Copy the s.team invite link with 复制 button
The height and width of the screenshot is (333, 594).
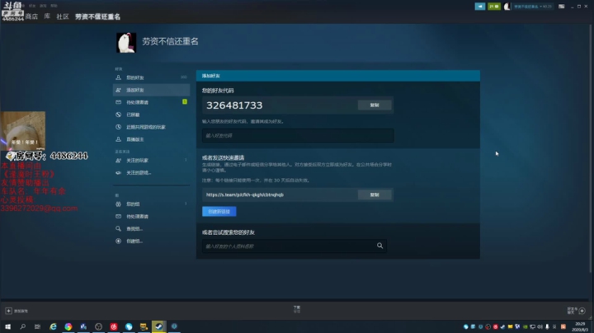pos(375,195)
